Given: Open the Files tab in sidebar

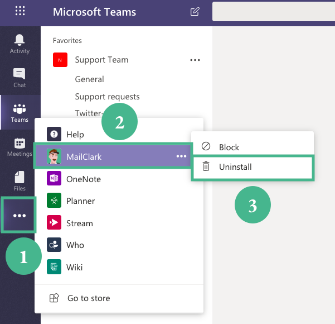Looking at the screenshot, I should pyautogui.click(x=20, y=181).
